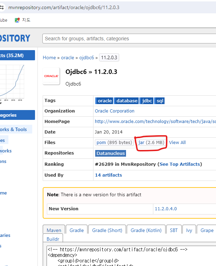Open See Top Artifacts link

[x=180, y=164]
